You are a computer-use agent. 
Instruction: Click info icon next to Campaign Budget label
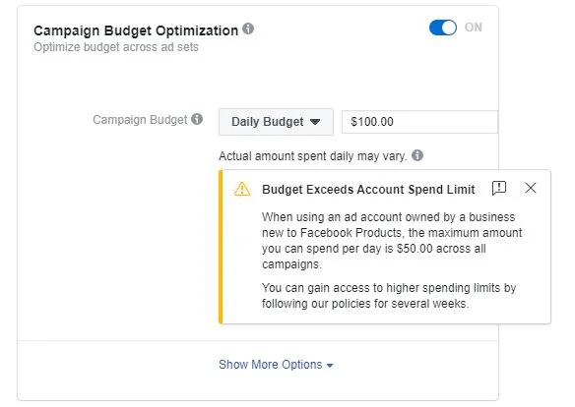tap(197, 119)
